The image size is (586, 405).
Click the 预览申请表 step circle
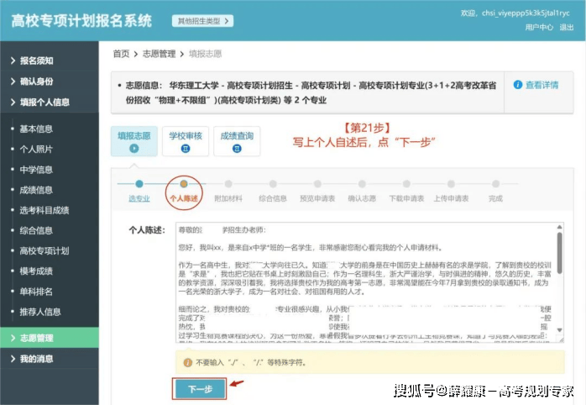pos(317,184)
